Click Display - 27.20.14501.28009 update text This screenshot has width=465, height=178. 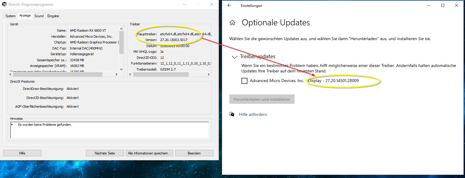(333, 81)
